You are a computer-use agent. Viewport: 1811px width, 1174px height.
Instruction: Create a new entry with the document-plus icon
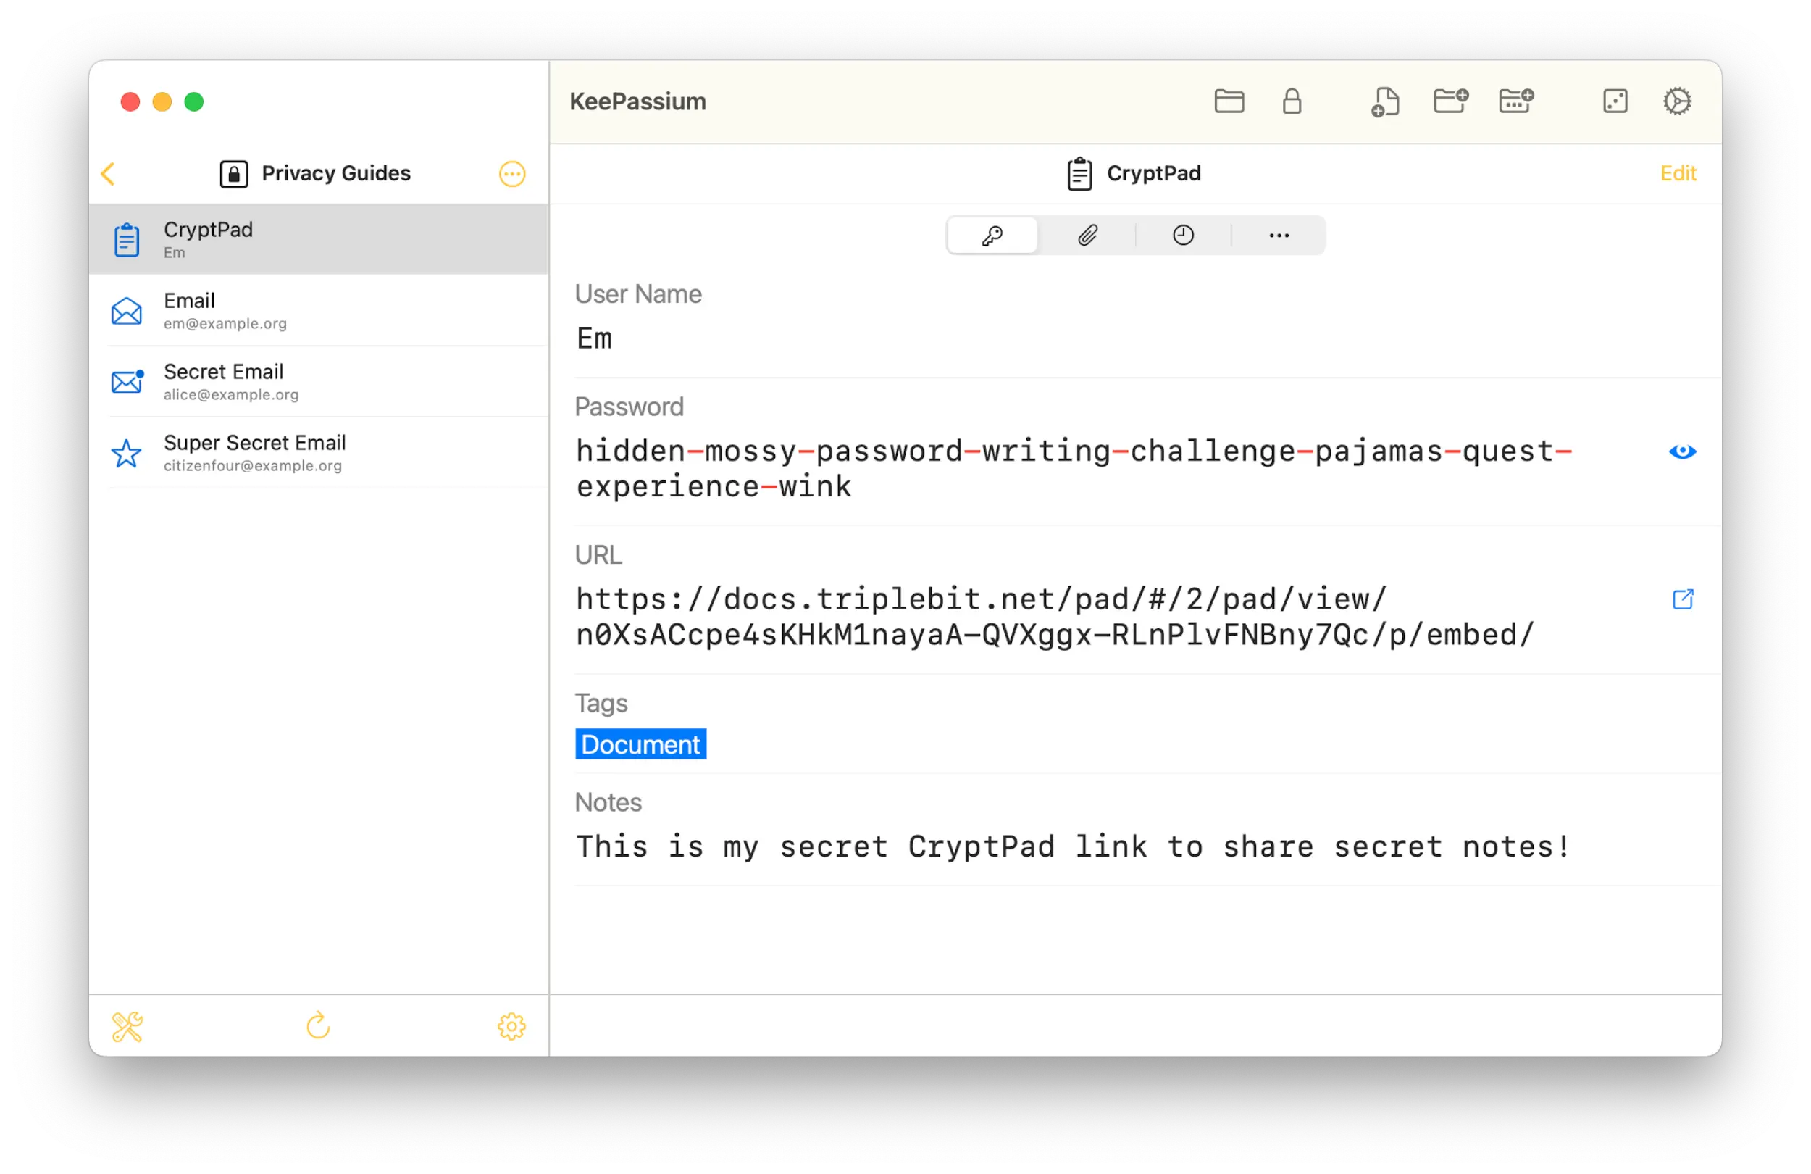pyautogui.click(x=1385, y=101)
